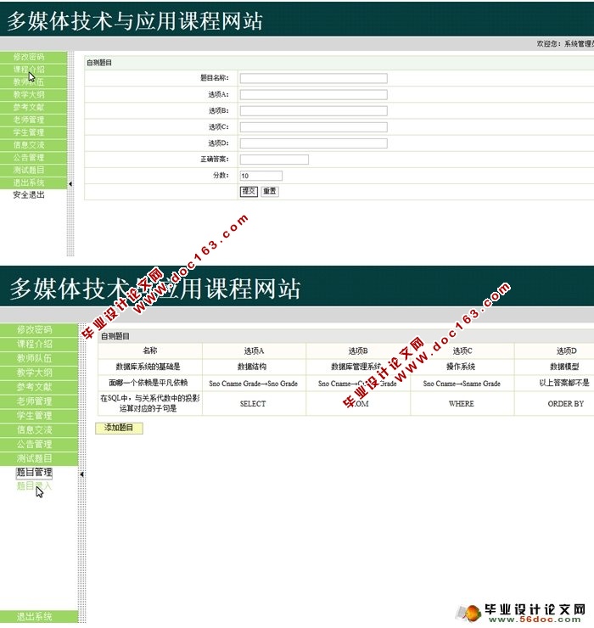Click cell 数据模型 in 选项D column

pyautogui.click(x=564, y=367)
